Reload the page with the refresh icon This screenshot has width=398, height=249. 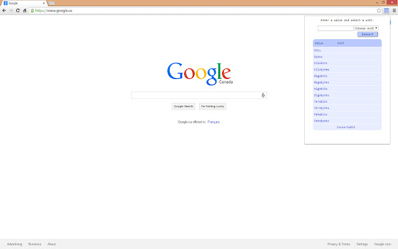18,11
